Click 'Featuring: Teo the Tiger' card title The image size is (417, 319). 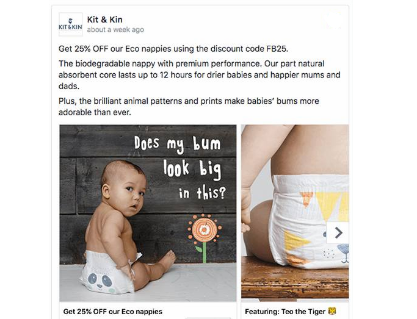coord(285,312)
